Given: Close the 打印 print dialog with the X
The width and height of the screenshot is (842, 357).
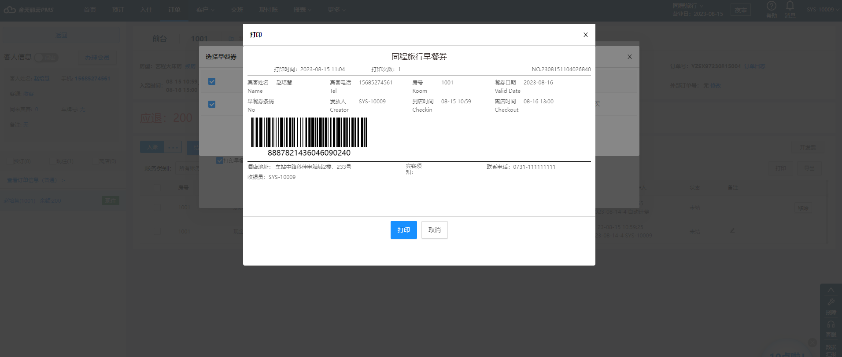Looking at the screenshot, I should click(x=586, y=35).
